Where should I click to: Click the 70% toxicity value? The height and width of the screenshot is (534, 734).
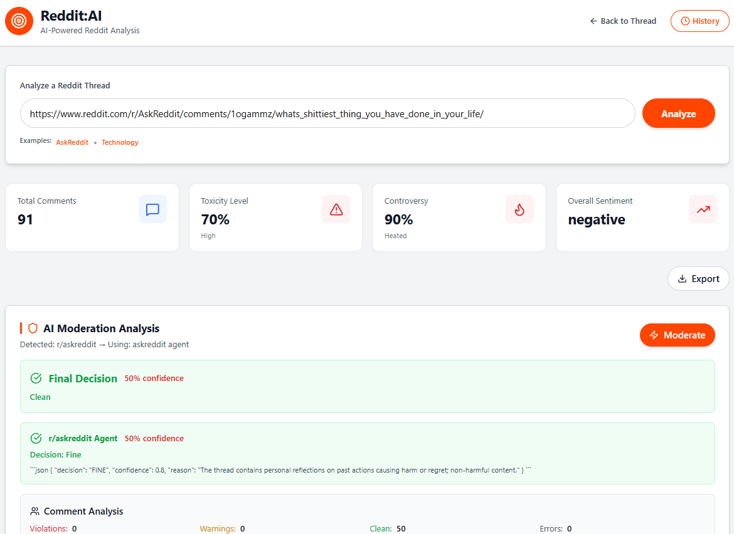tap(215, 219)
